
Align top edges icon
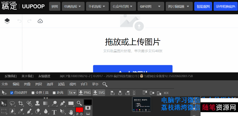(x=145, y=93)
